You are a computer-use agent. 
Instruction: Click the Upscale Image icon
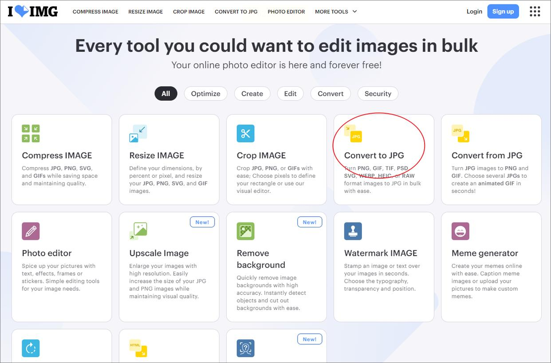(x=138, y=231)
